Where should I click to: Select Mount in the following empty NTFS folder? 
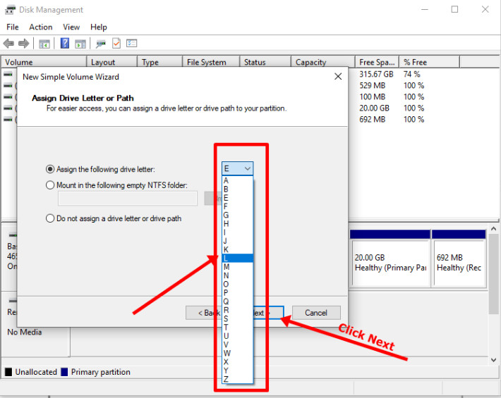click(x=50, y=185)
